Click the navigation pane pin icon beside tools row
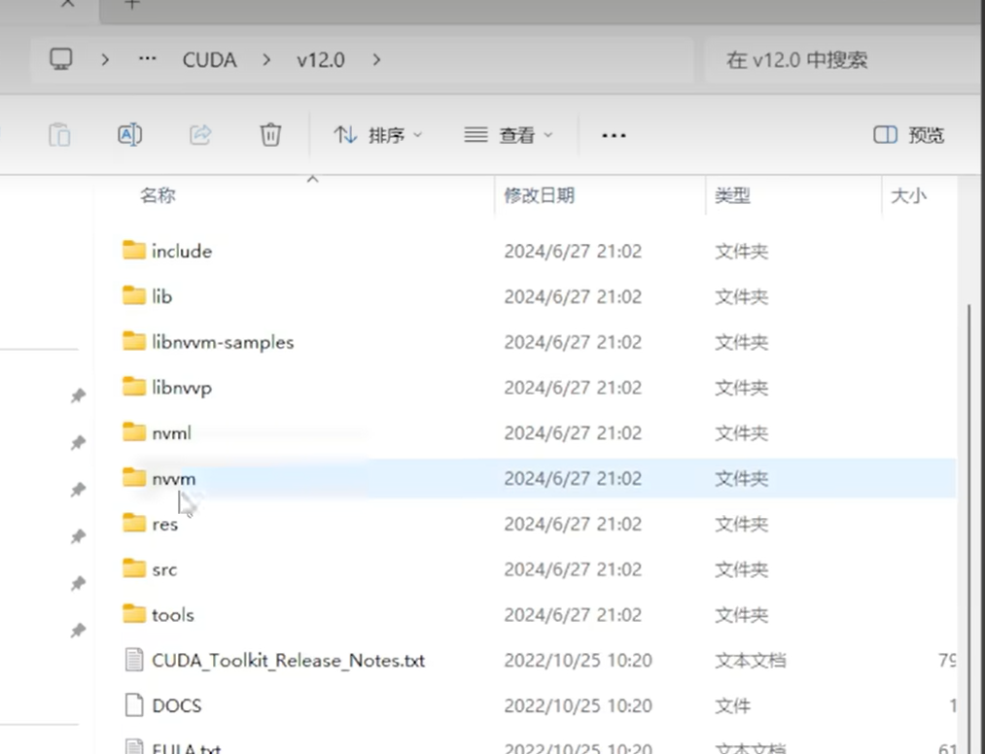The width and height of the screenshot is (985, 754). tap(78, 630)
